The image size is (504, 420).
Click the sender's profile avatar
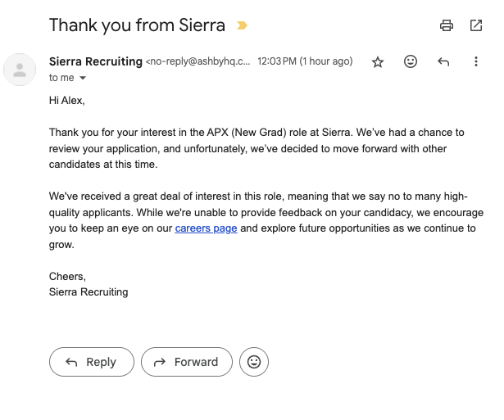(20, 69)
